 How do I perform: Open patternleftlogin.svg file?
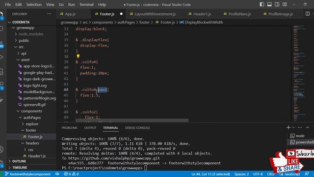point(31,98)
